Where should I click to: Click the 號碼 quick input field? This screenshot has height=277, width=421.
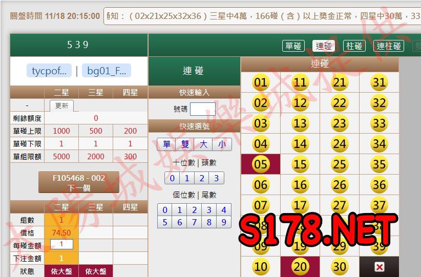202,109
